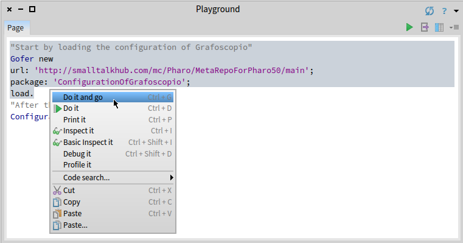
Task: Choose 'Copy' from context menu
Action: [113, 202]
